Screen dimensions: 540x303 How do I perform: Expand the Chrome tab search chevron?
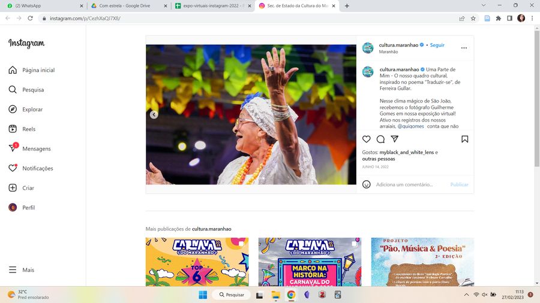(x=484, y=5)
